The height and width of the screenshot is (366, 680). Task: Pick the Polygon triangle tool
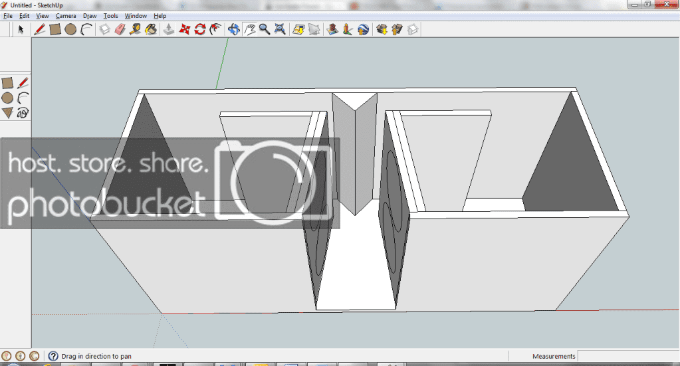(7, 113)
